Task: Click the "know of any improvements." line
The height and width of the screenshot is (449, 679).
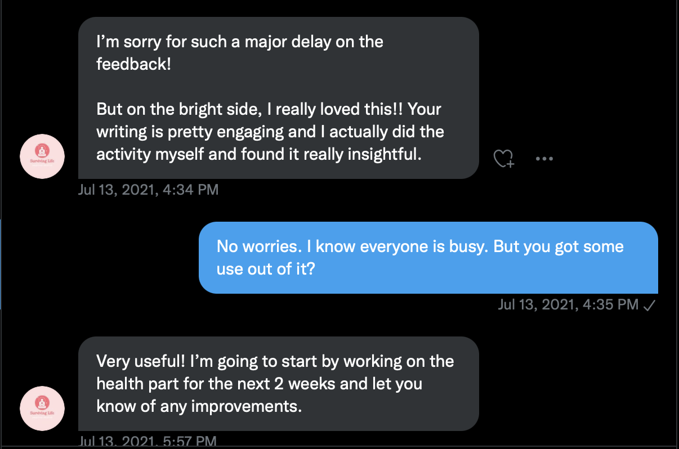Action: click(199, 406)
